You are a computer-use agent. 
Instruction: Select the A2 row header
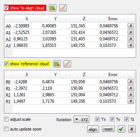pos(8,39)
